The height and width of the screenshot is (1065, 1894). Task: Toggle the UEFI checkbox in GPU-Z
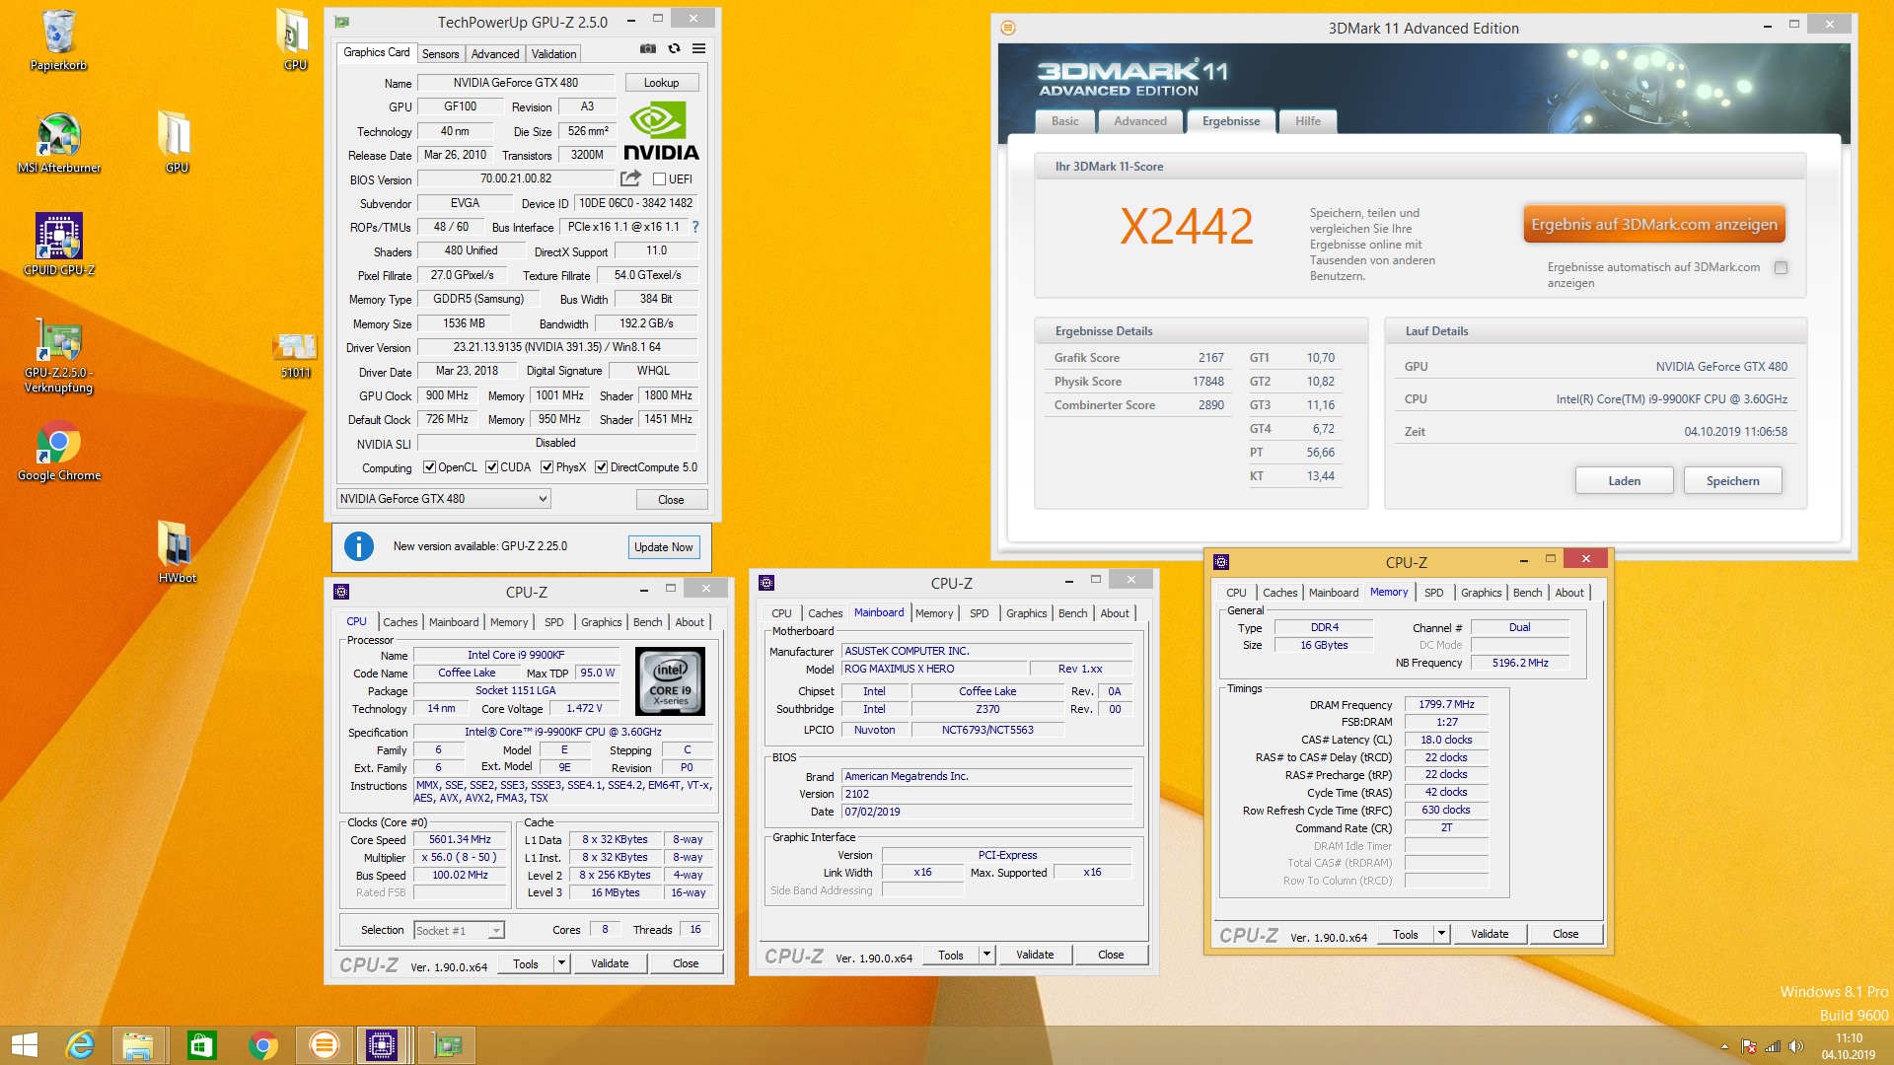[x=659, y=179]
